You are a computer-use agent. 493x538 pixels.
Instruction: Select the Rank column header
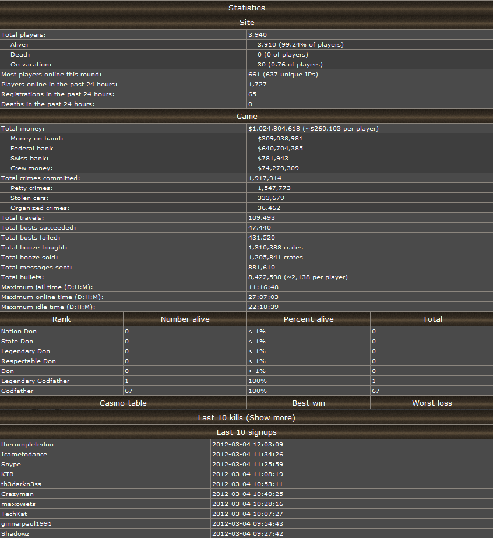[61, 319]
